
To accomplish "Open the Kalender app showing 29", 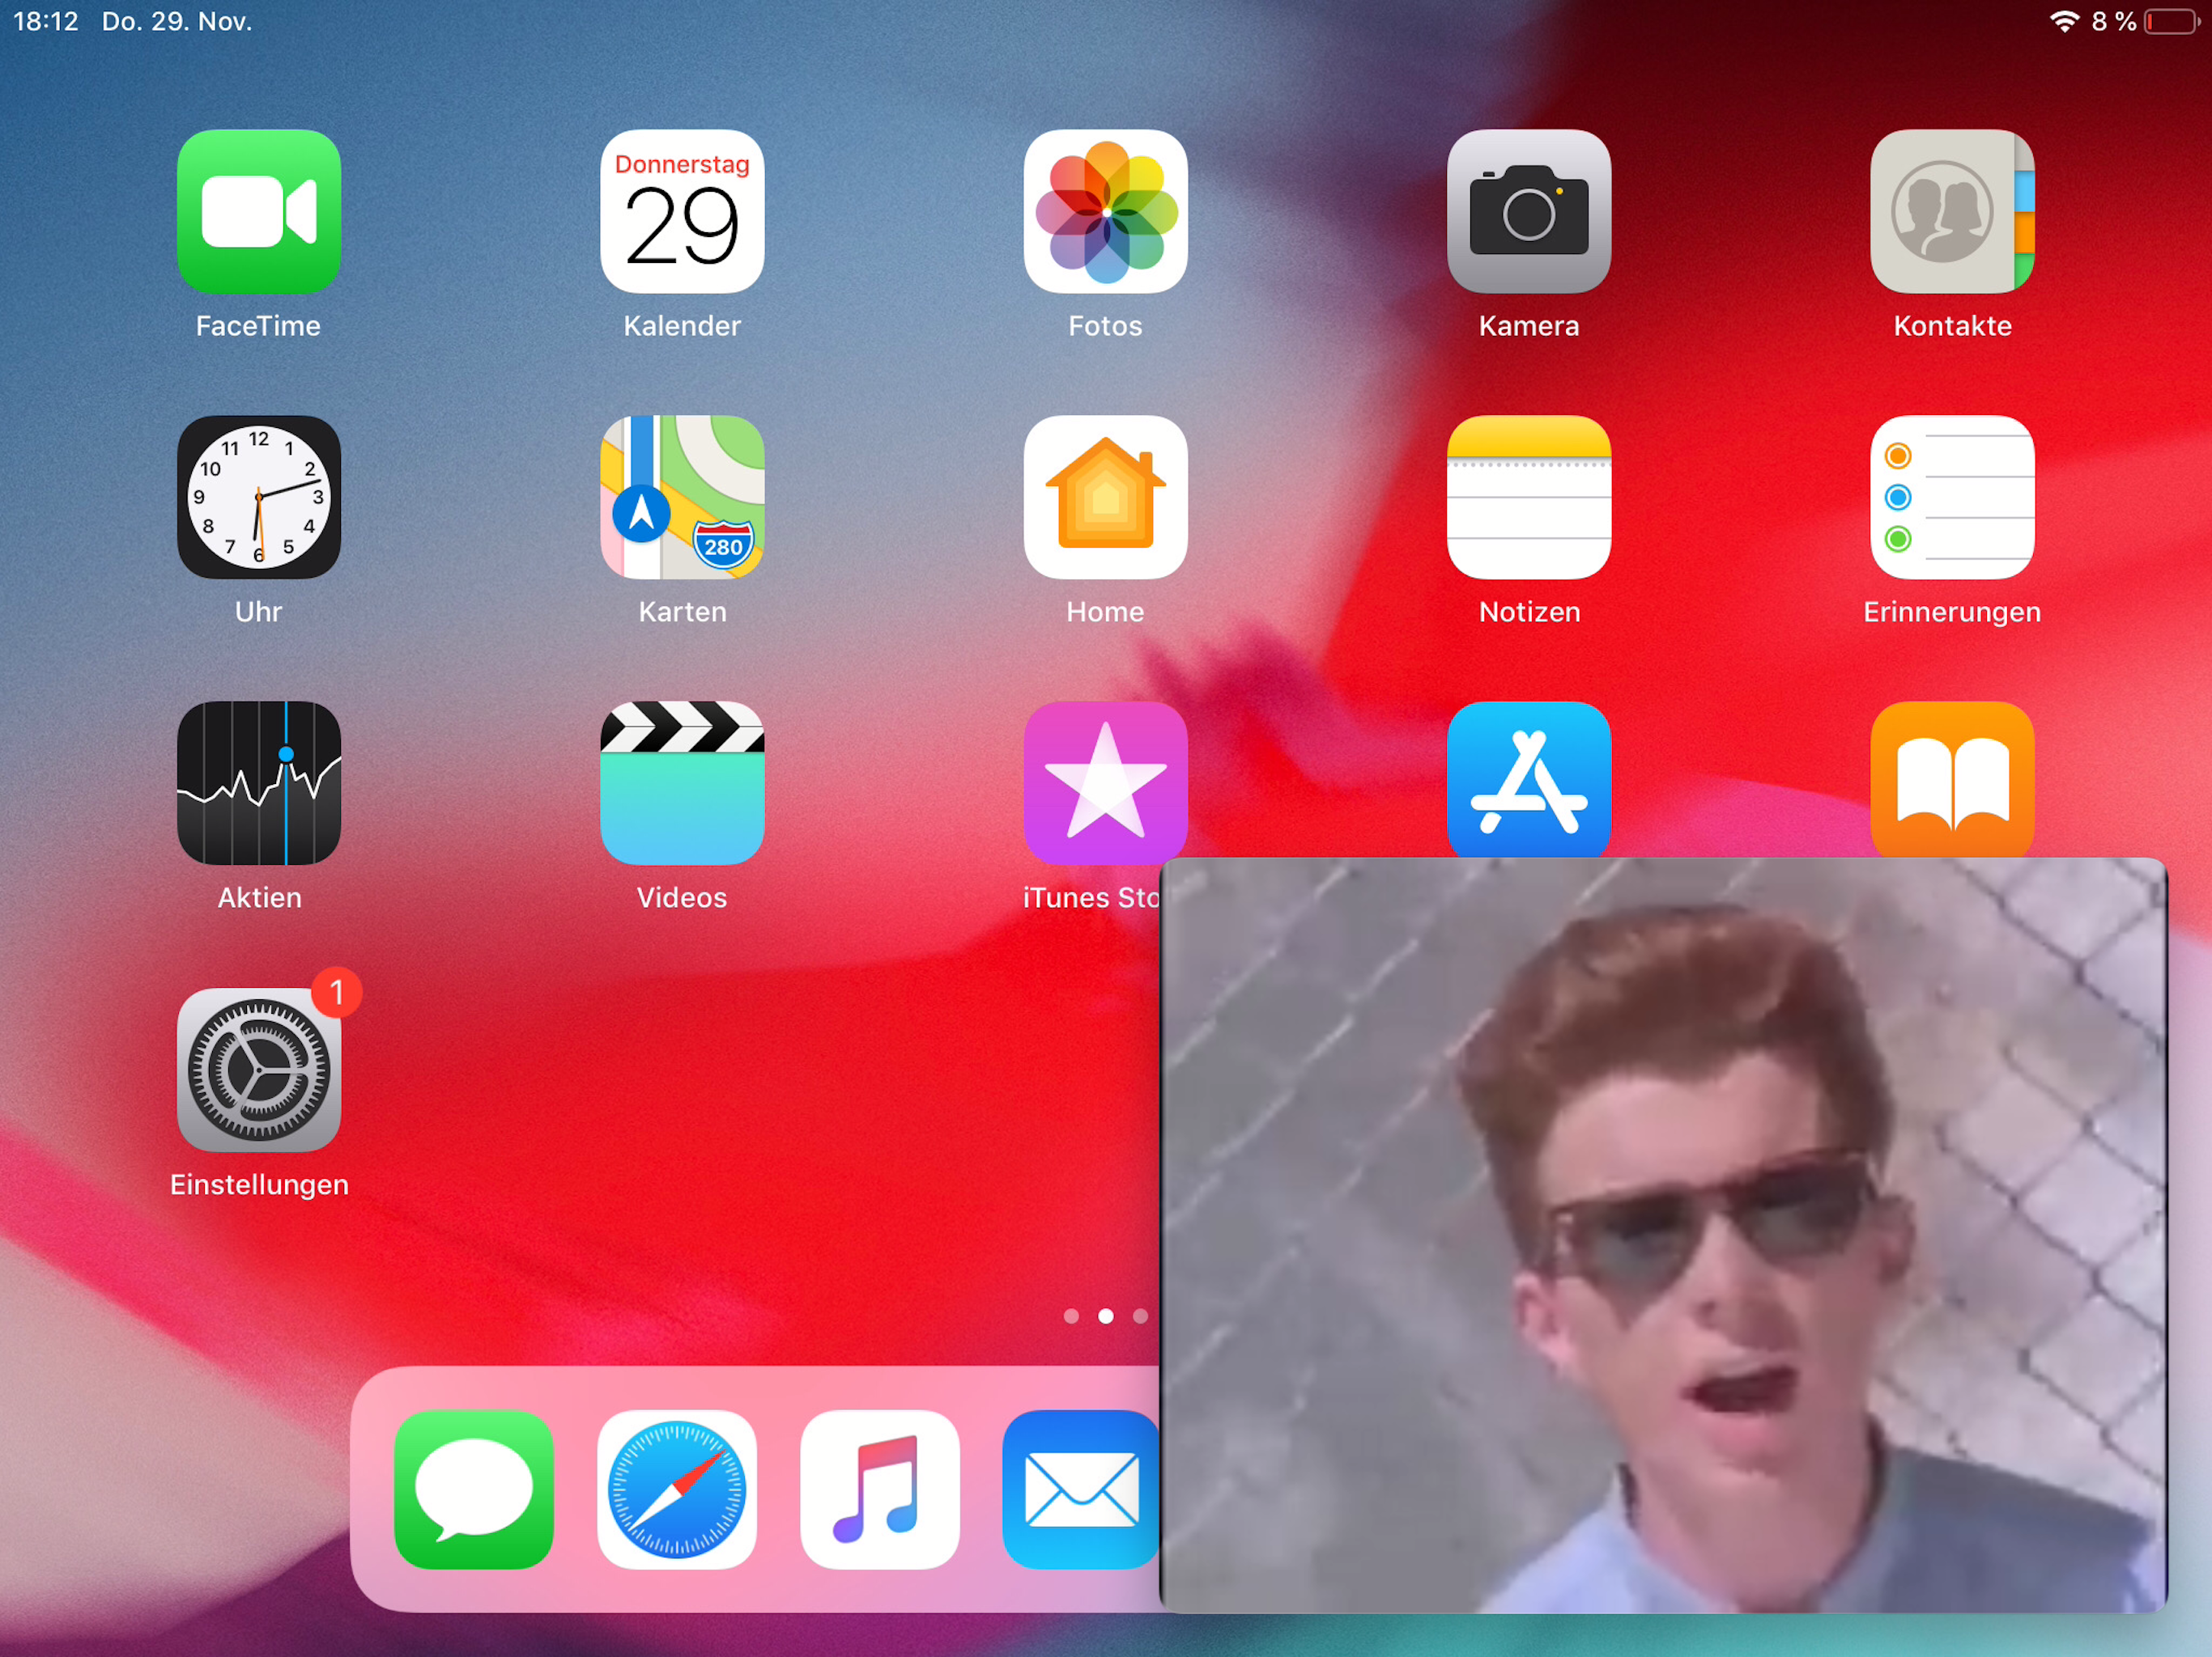I will pyautogui.click(x=682, y=212).
